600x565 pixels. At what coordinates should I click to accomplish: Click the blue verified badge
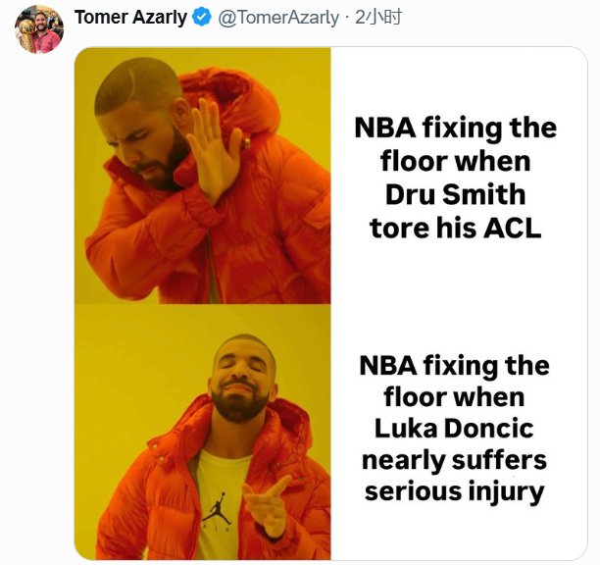coord(200,18)
